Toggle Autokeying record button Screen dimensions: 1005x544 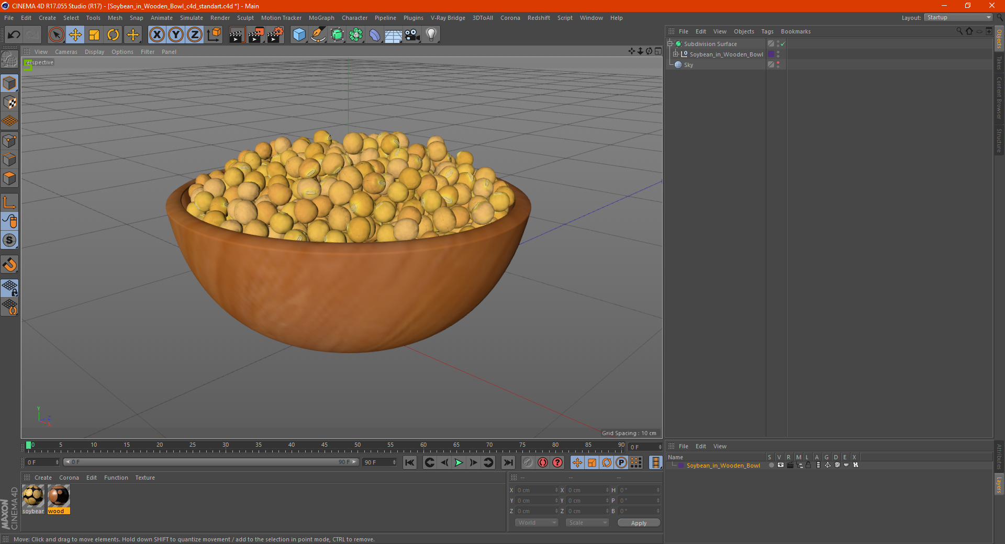[543, 462]
